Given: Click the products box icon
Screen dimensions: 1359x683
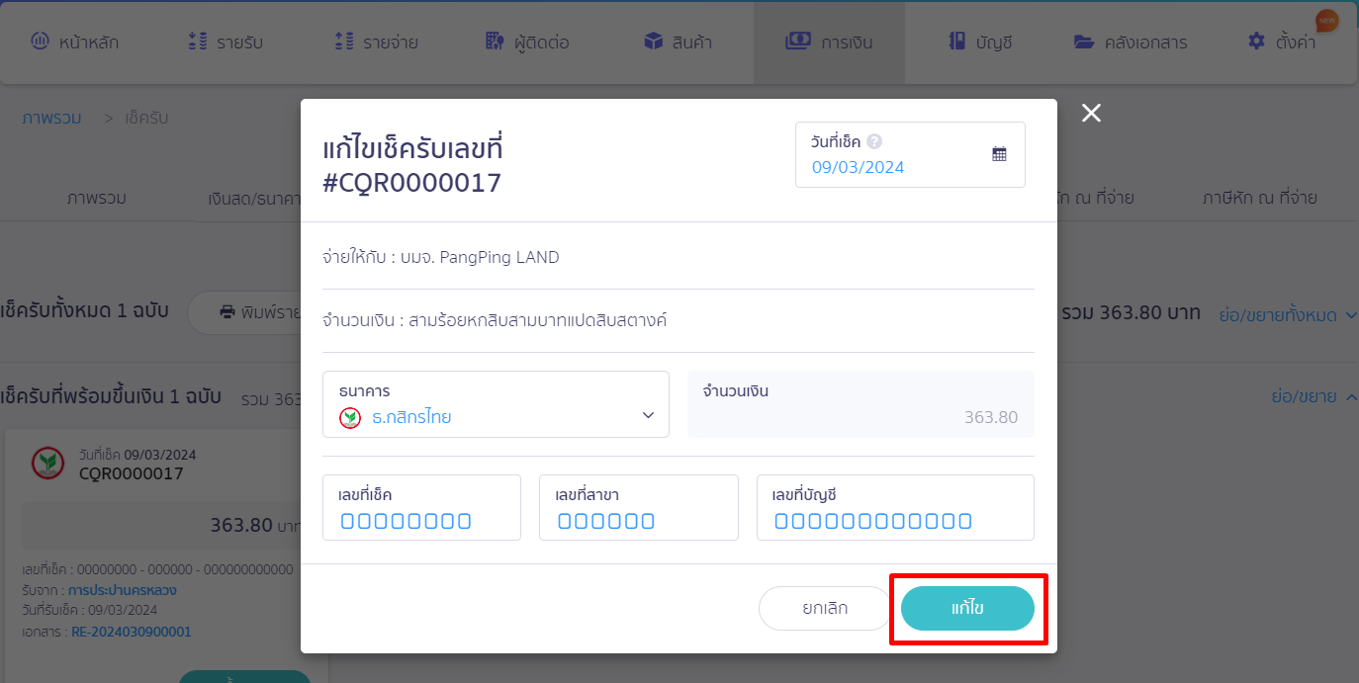Looking at the screenshot, I should [x=653, y=42].
